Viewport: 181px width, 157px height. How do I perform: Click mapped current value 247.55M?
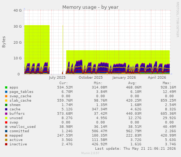pyautogui.click(x=65, y=136)
